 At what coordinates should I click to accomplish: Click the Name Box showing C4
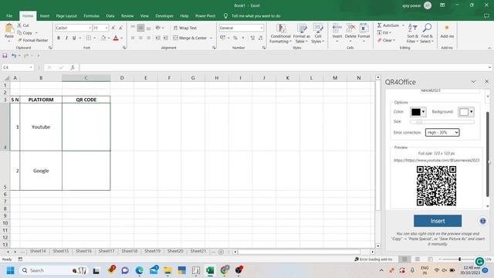click(17, 67)
